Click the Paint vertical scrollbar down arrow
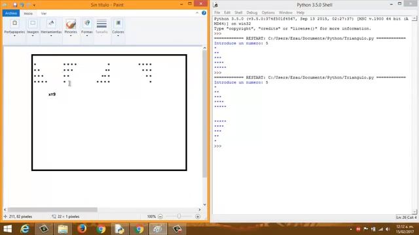The height and width of the screenshot is (235, 419). 205,204
